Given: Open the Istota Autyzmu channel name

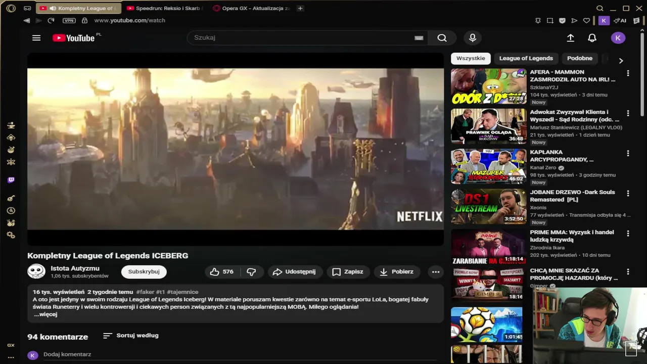Looking at the screenshot, I should pyautogui.click(x=75, y=268).
